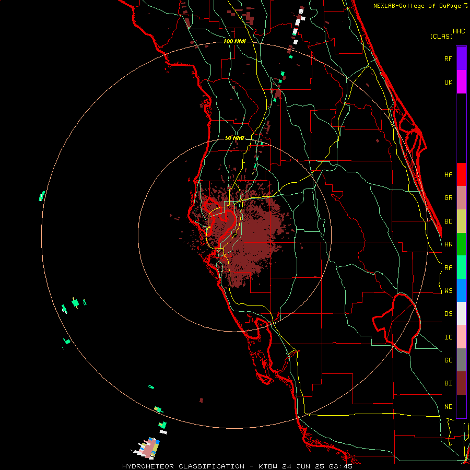Click the gray GC legend swatch
The image size is (470, 470).
click(461, 360)
